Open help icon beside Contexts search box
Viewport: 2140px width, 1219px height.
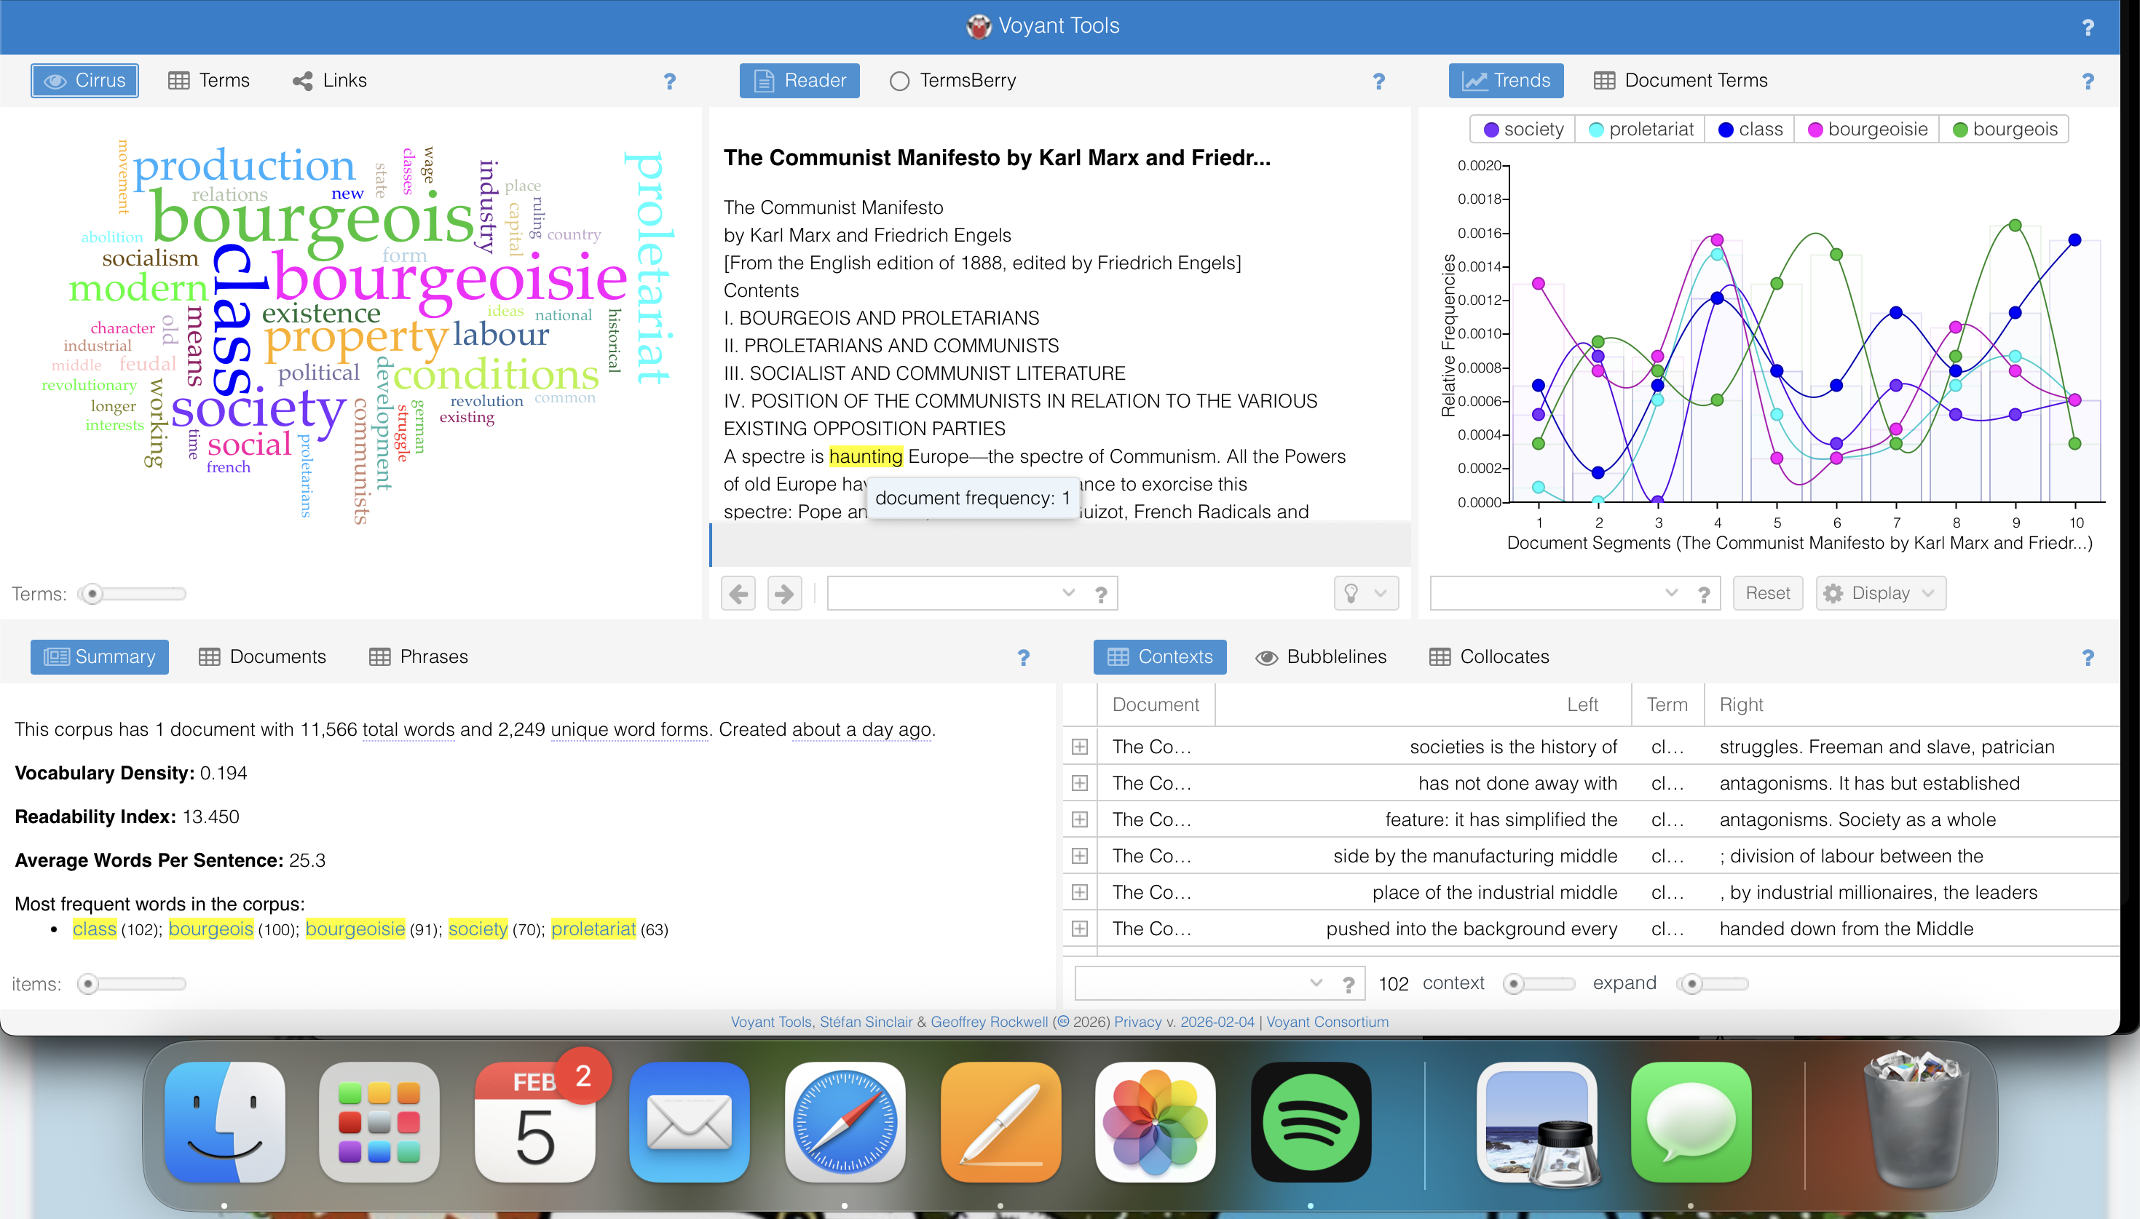pyautogui.click(x=1349, y=984)
